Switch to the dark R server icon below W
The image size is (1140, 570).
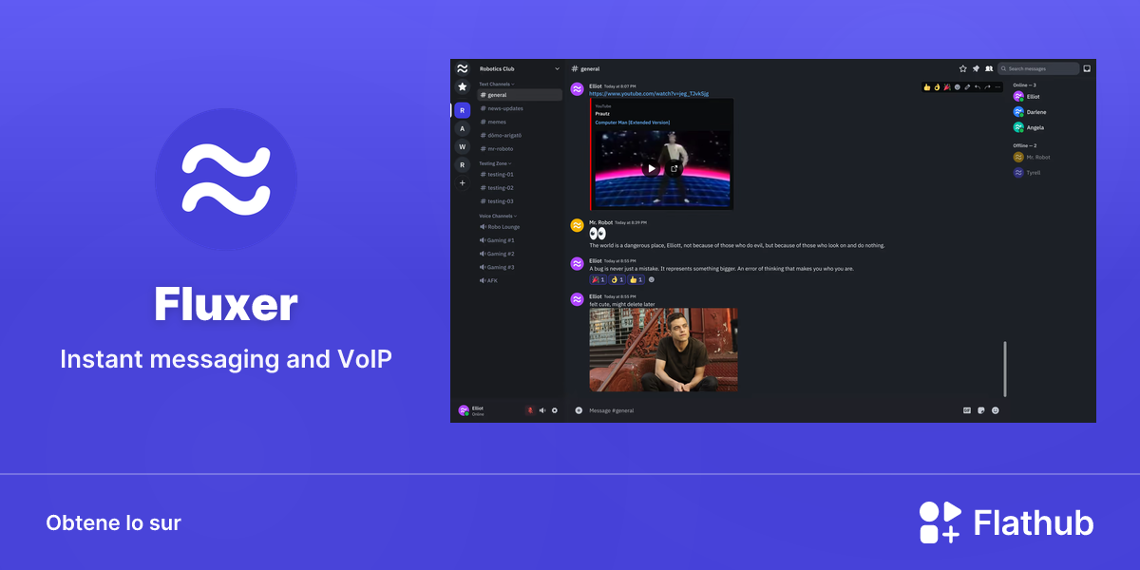[463, 164]
